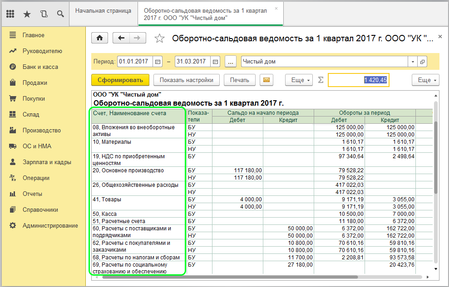Click the Сформировать button
449x287 pixels.
tap(120, 80)
